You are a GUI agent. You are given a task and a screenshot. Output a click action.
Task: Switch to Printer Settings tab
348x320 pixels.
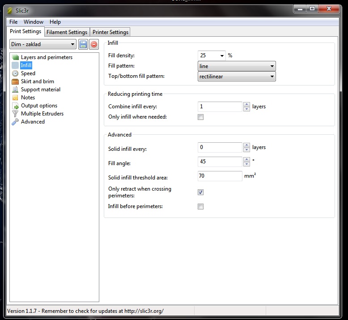click(x=110, y=32)
